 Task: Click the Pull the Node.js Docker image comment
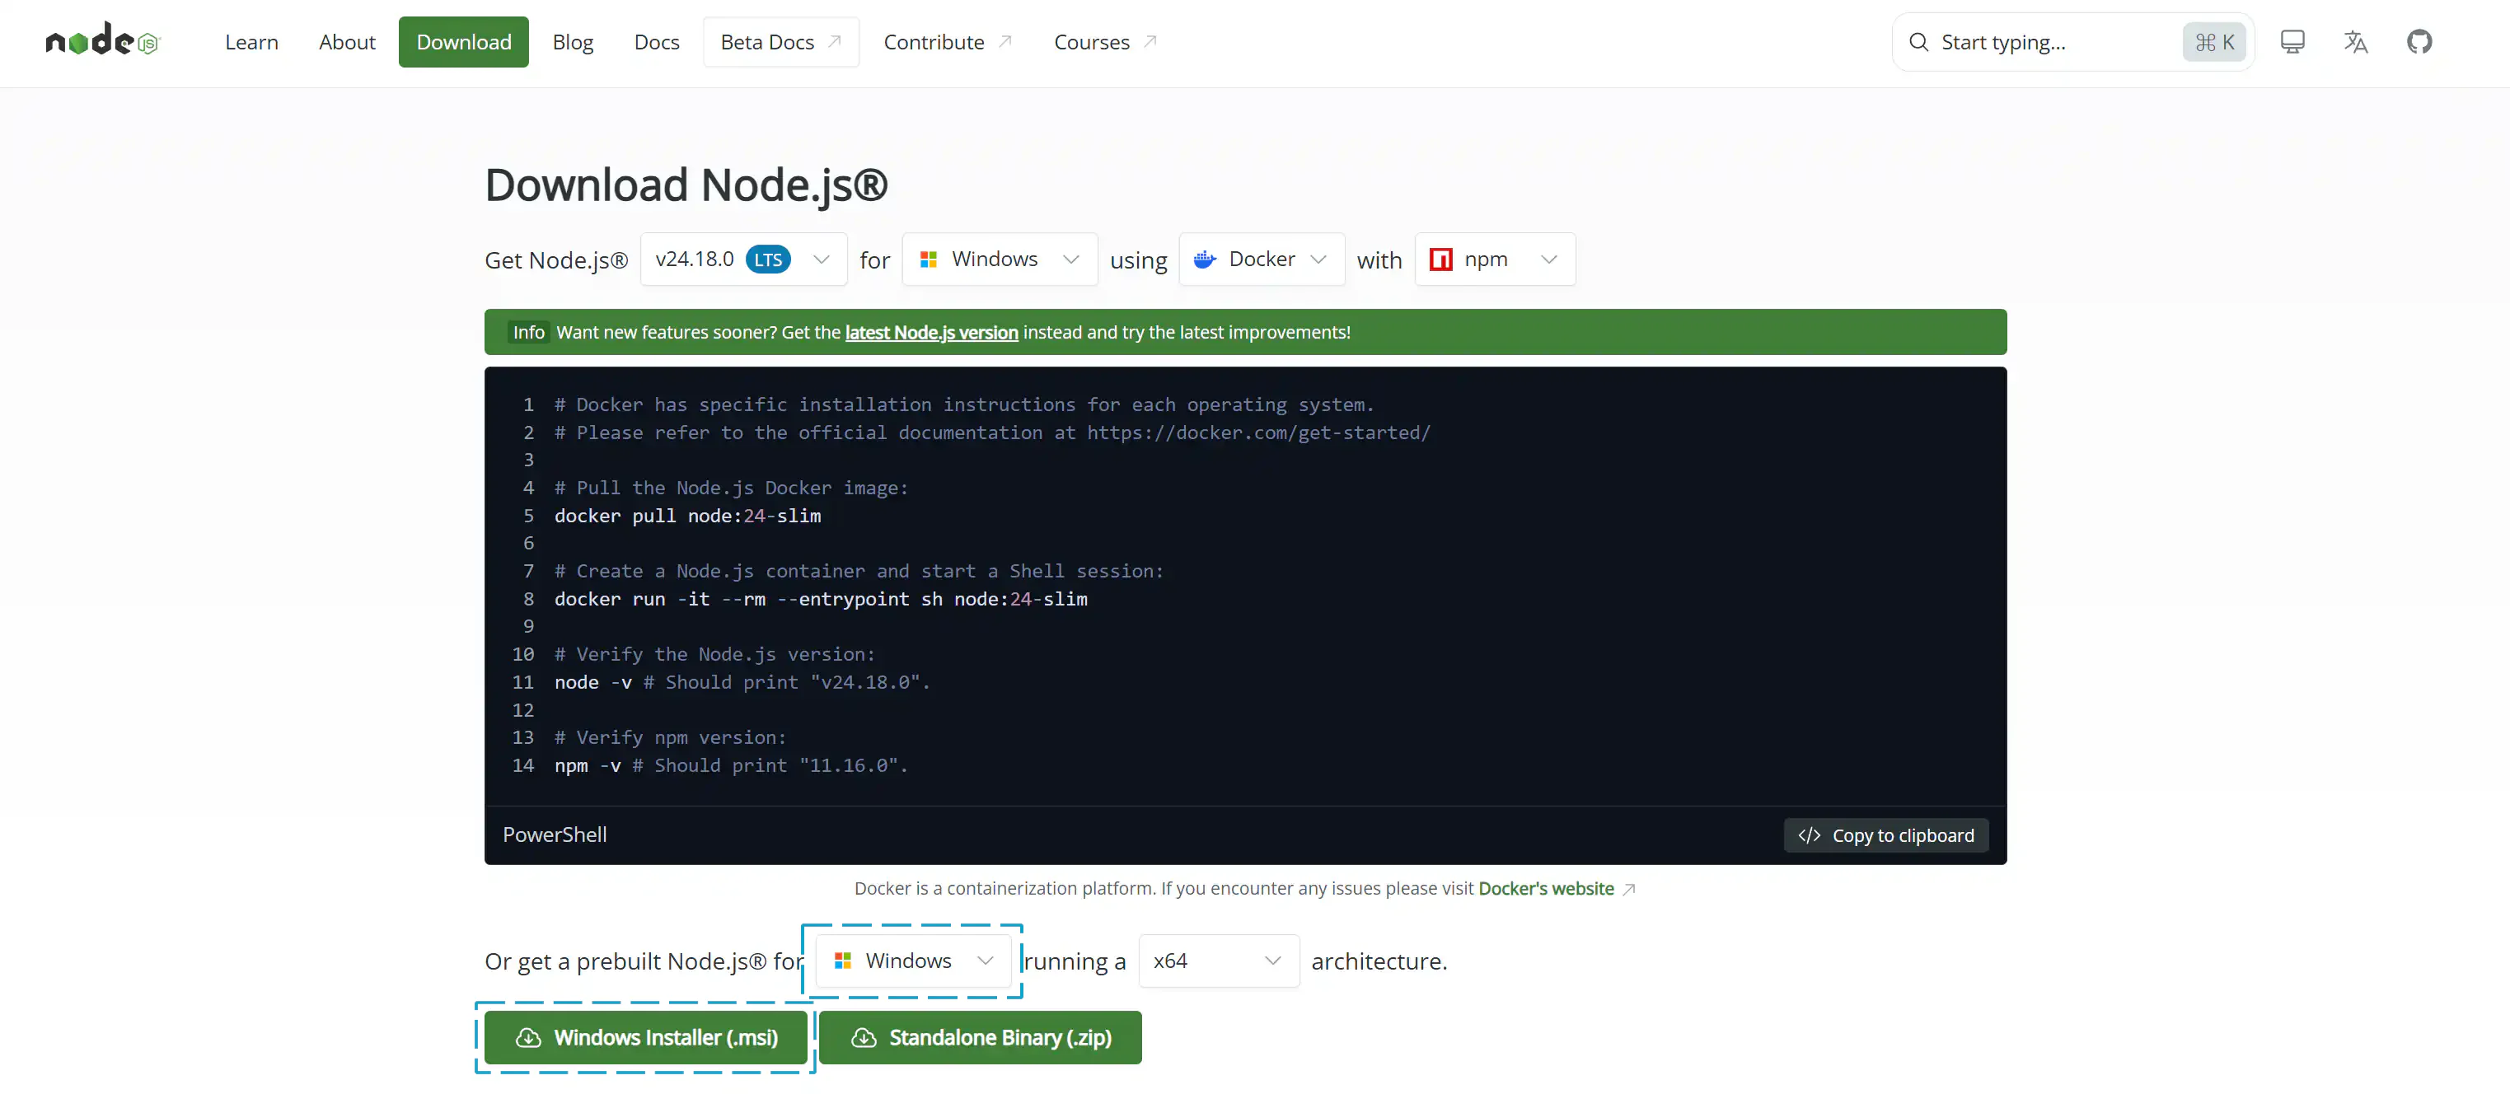tap(731, 488)
